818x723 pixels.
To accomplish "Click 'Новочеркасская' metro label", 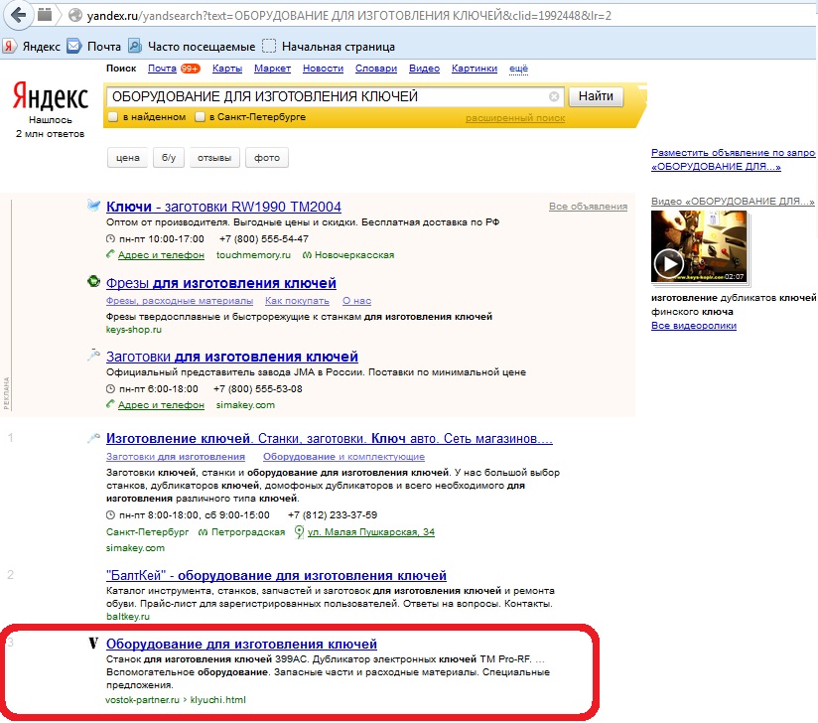I will click(353, 255).
